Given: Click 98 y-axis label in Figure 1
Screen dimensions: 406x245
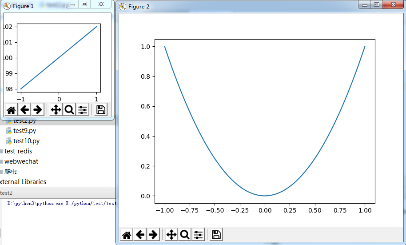Looking at the screenshot, I should click(x=9, y=89).
